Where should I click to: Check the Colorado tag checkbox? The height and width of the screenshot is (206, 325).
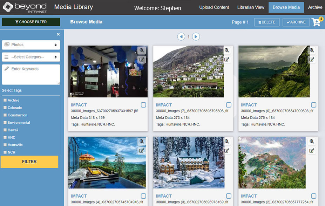(5, 108)
